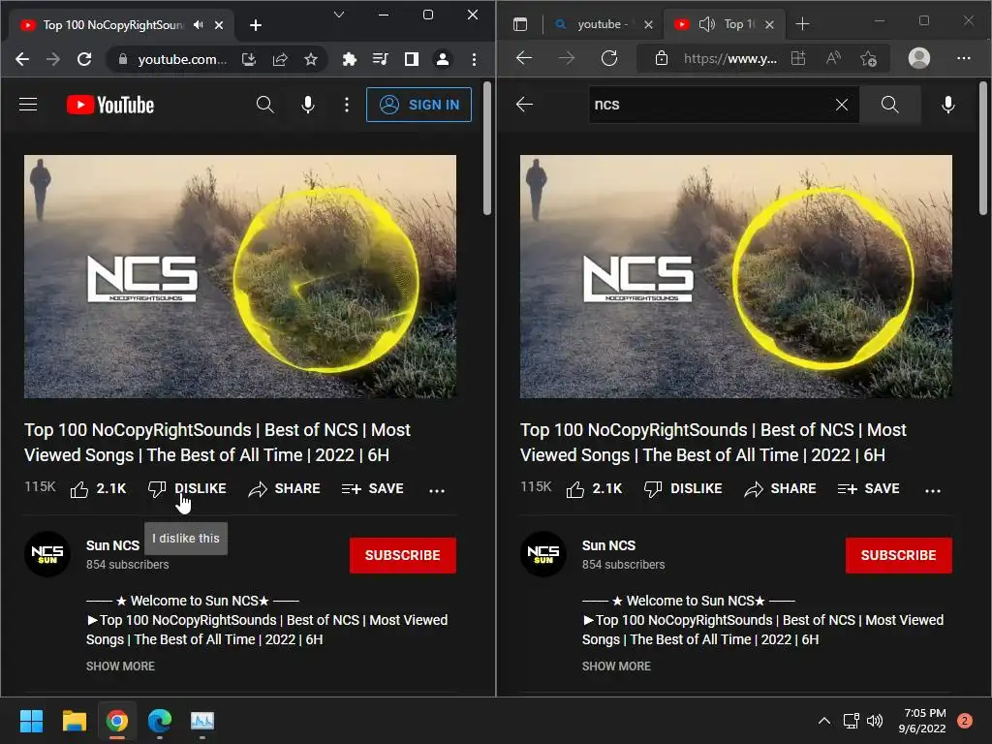Open Chrome profile icon
This screenshot has height=744, width=992.
point(442,59)
